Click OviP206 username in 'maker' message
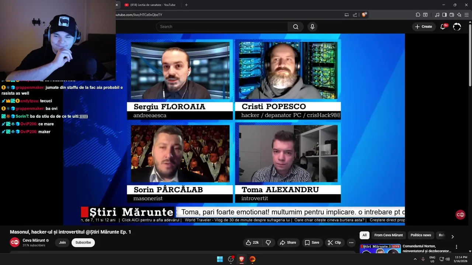 28,132
